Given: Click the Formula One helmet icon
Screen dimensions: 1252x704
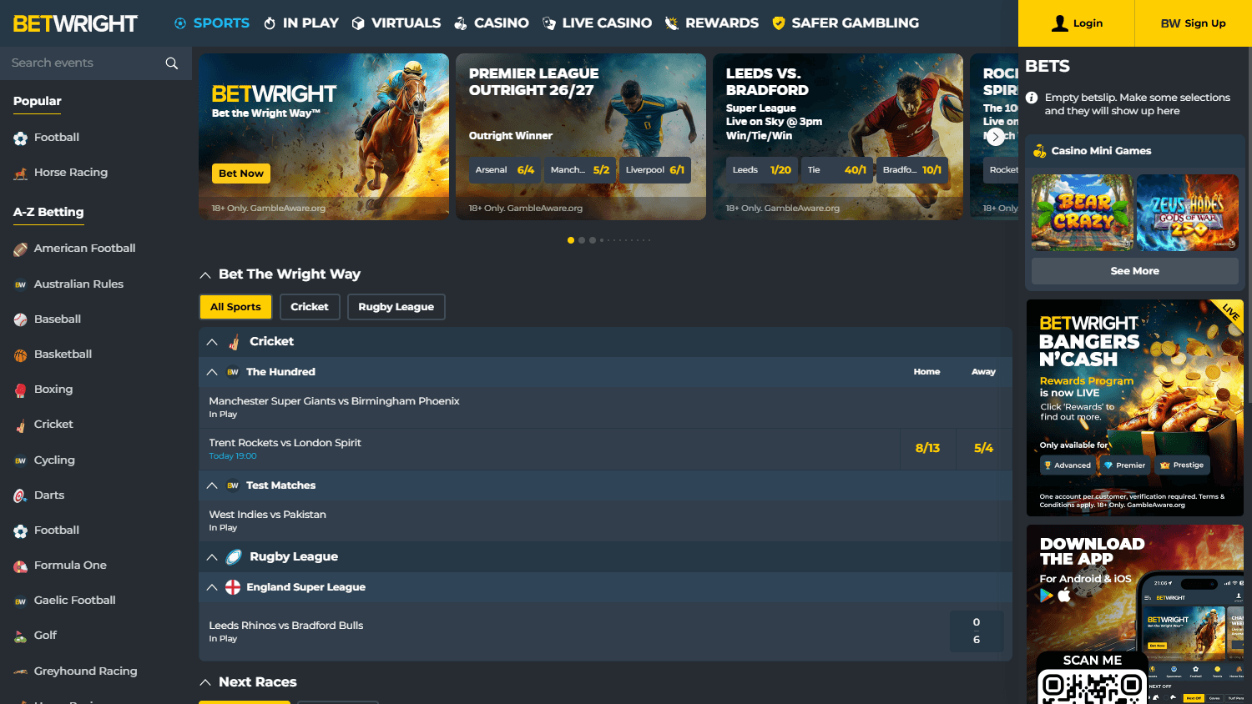Looking at the screenshot, I should [x=21, y=566].
